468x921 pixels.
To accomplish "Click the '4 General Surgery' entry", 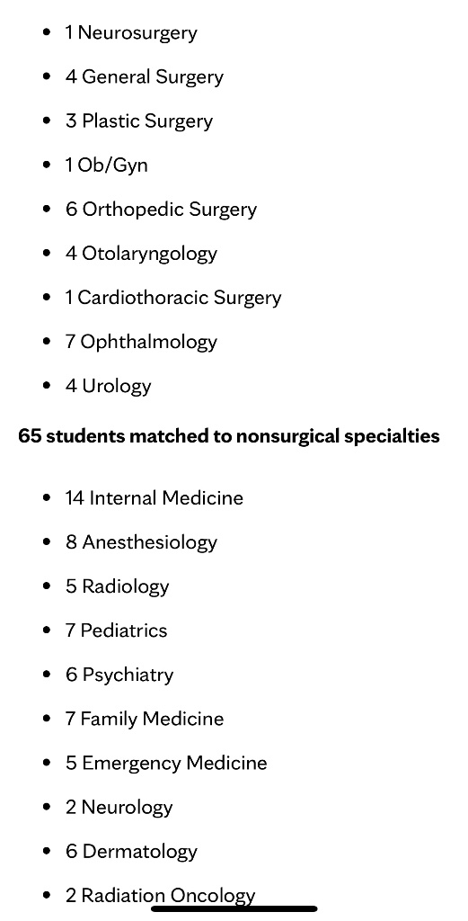I will coord(145,77).
